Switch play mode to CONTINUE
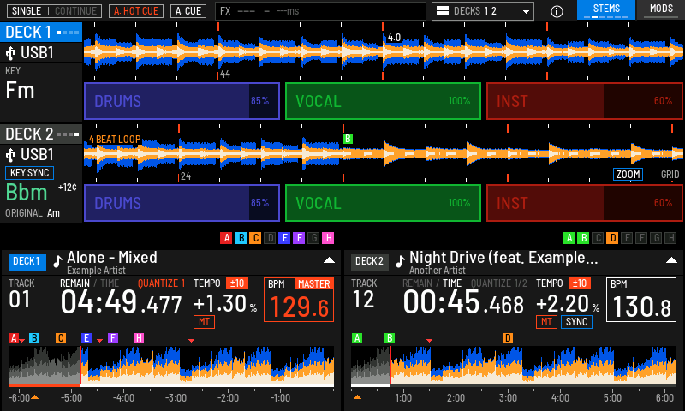Viewport: 685px width, 411px height. pyautogui.click(x=75, y=11)
